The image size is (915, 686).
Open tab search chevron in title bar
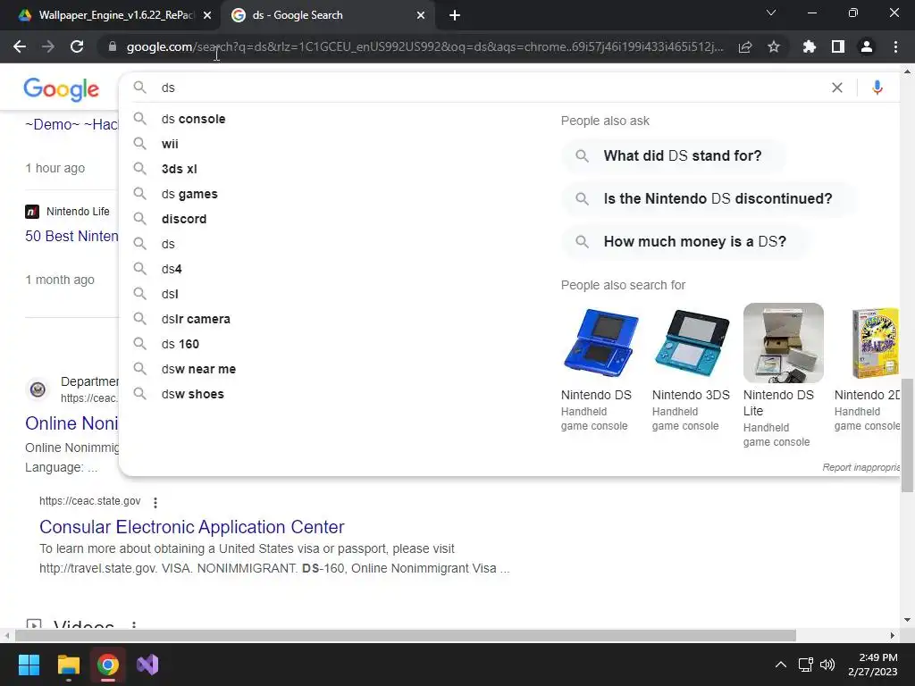click(x=771, y=13)
